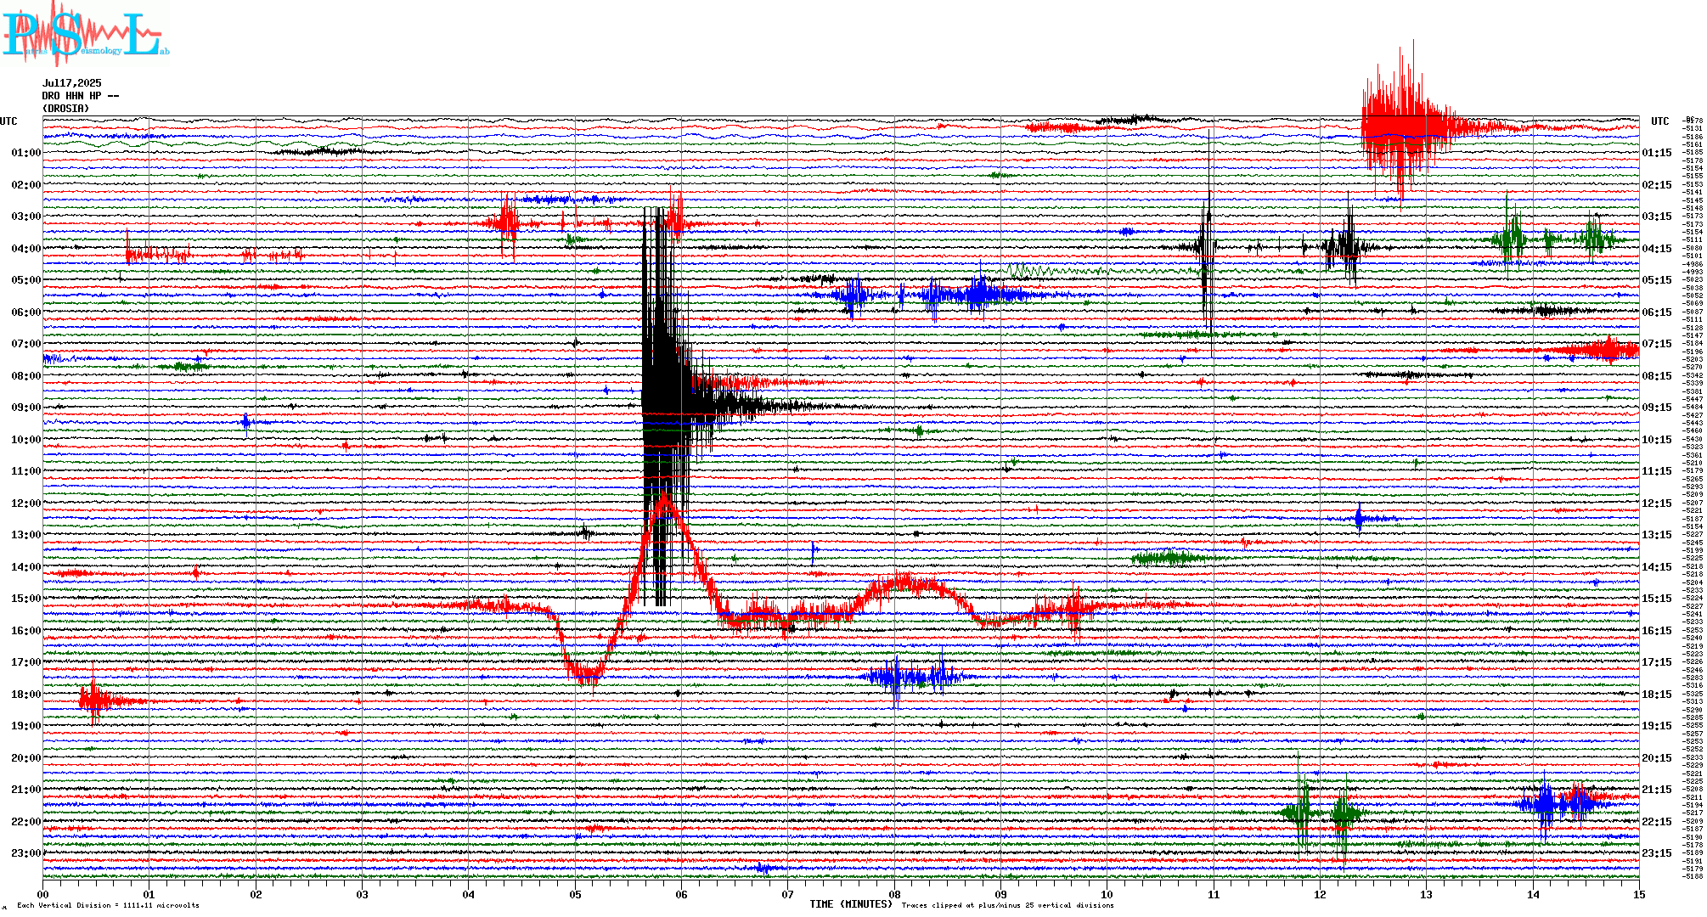Click the UTC label left of the traces
This screenshot has height=917, width=1707.
pos(8,121)
